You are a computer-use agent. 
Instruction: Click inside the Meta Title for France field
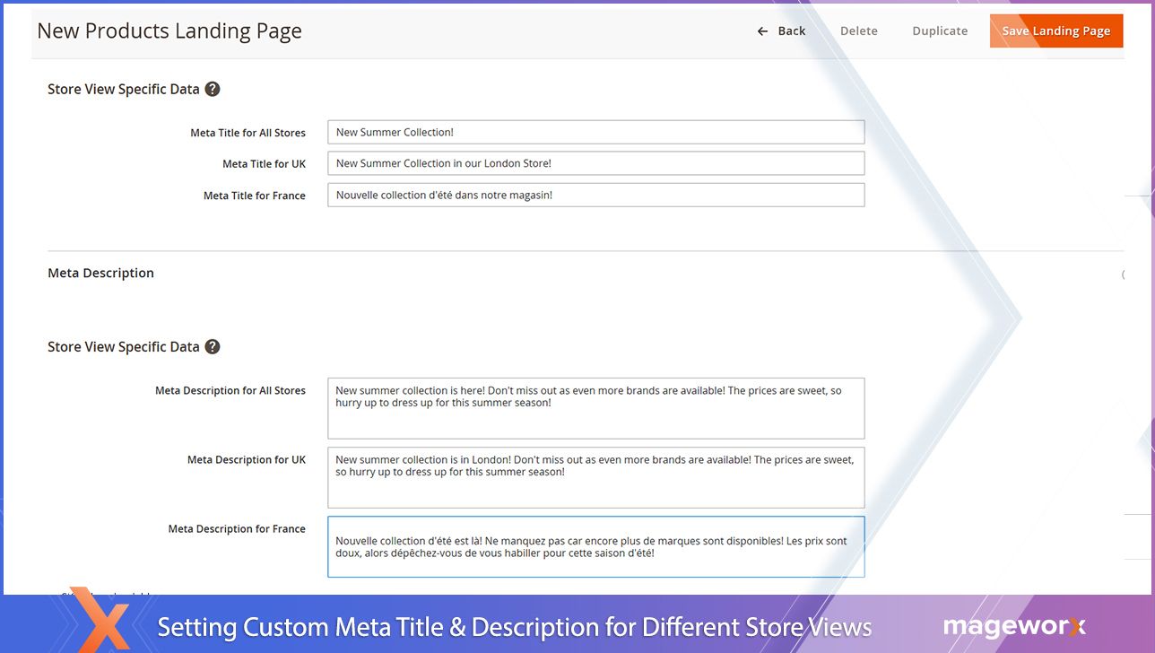[595, 195]
